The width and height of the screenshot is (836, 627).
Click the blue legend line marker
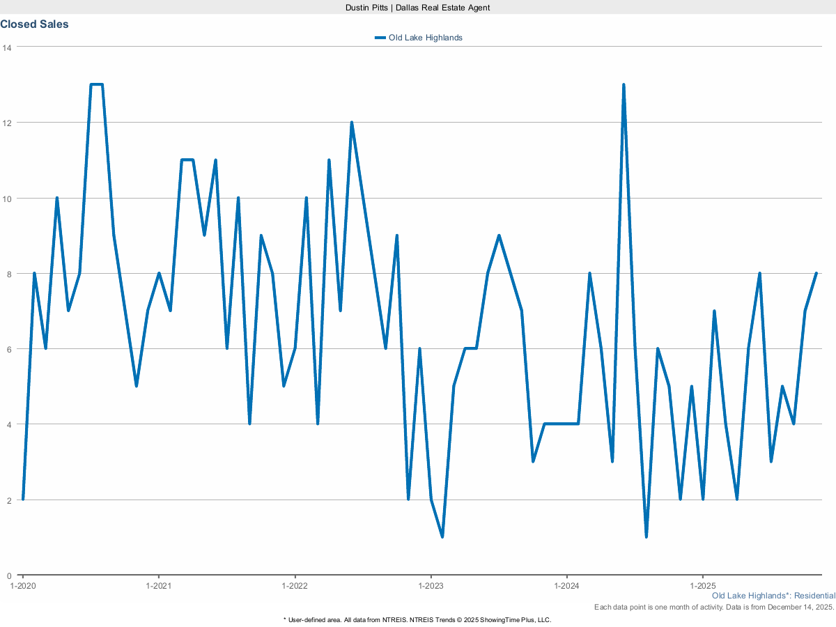coord(380,38)
